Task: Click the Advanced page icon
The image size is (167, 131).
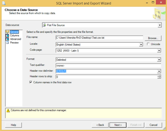Action: [7, 39]
